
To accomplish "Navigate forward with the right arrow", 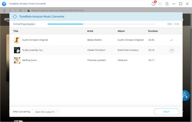I will tap(15, 10).
